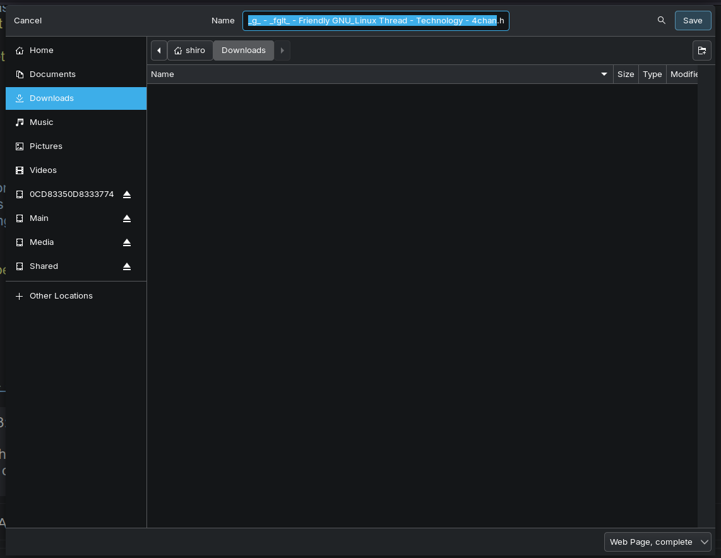721x558 pixels.
Task: Eject the 0CD83350D8333774 volume
Action: pyautogui.click(x=127, y=194)
